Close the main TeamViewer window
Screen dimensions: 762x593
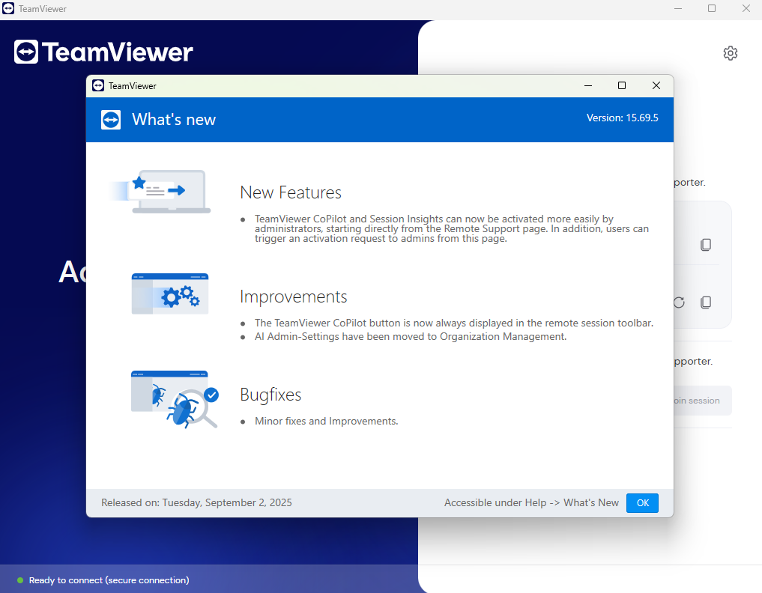[x=746, y=9]
